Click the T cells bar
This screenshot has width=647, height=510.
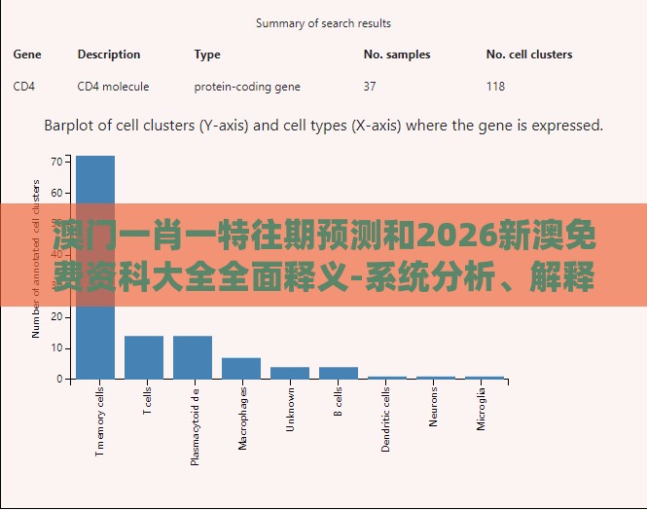click(144, 357)
